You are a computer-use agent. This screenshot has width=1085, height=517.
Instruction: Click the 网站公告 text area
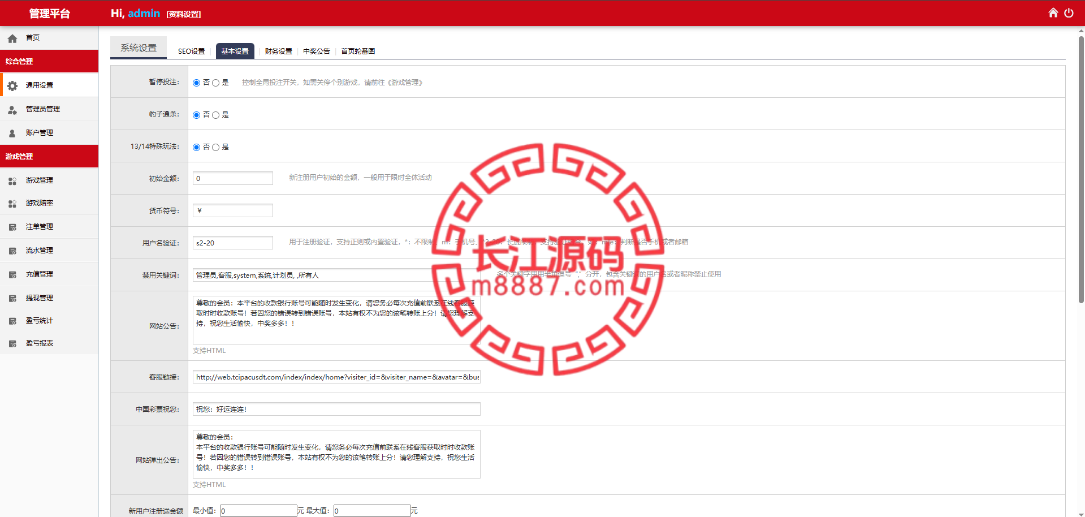tap(336, 320)
